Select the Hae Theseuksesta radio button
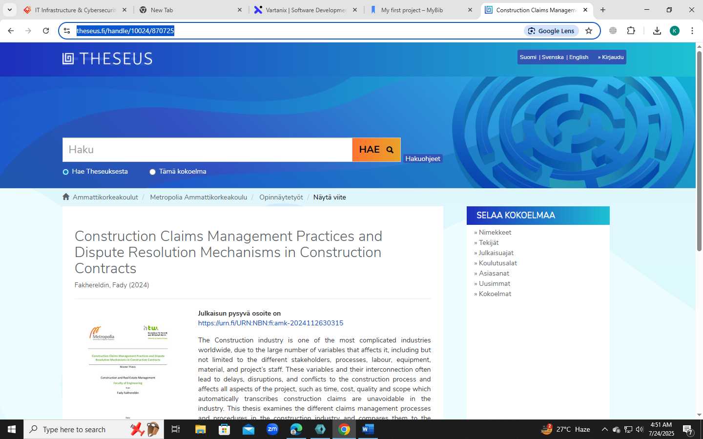The height and width of the screenshot is (439, 703). click(65, 172)
